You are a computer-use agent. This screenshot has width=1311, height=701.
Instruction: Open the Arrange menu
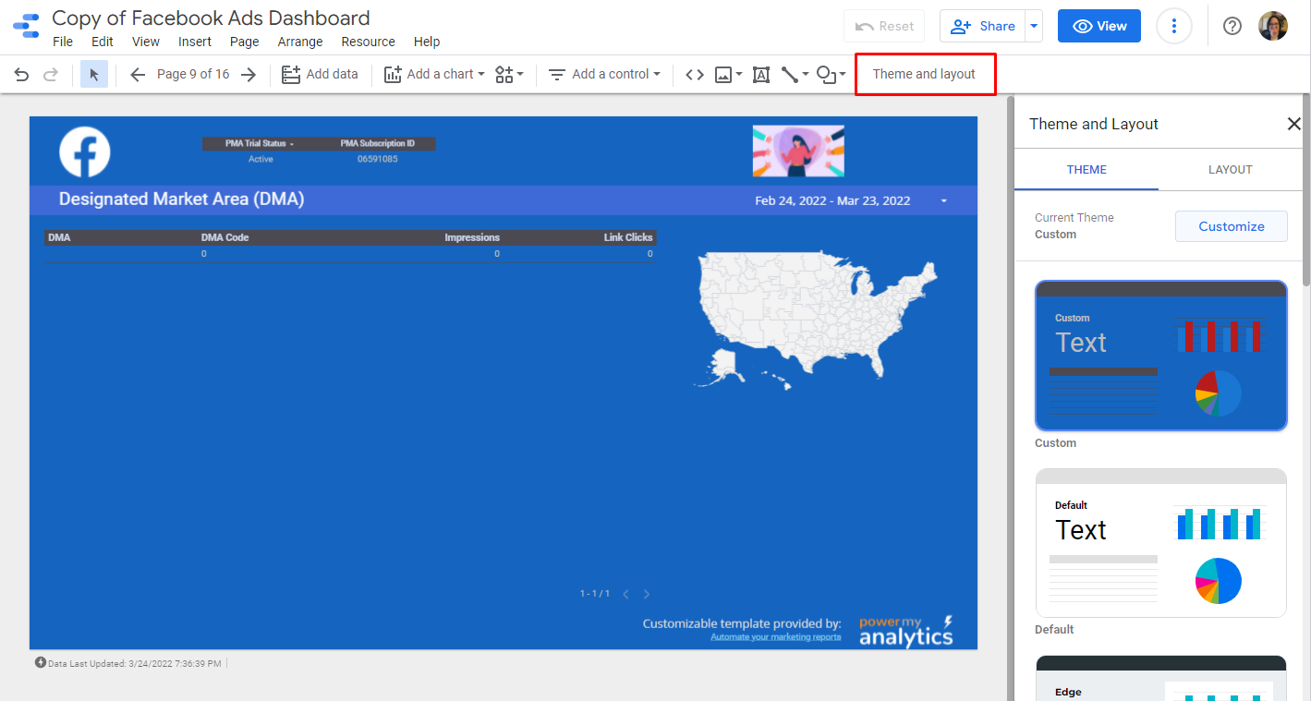300,42
